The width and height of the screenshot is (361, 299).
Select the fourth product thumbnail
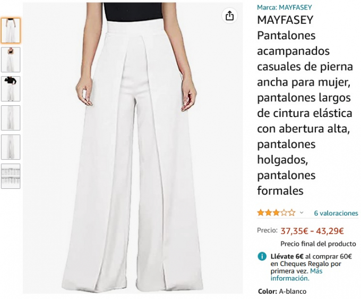click(x=11, y=118)
